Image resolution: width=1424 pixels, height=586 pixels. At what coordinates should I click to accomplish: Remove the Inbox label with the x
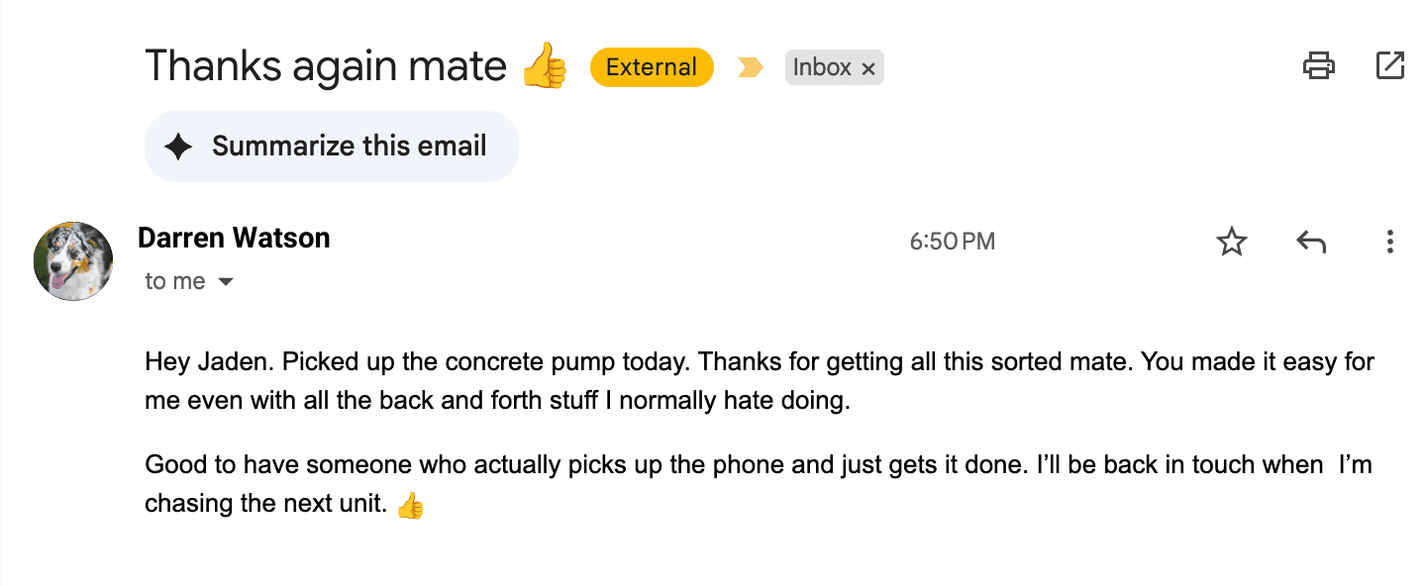[868, 68]
